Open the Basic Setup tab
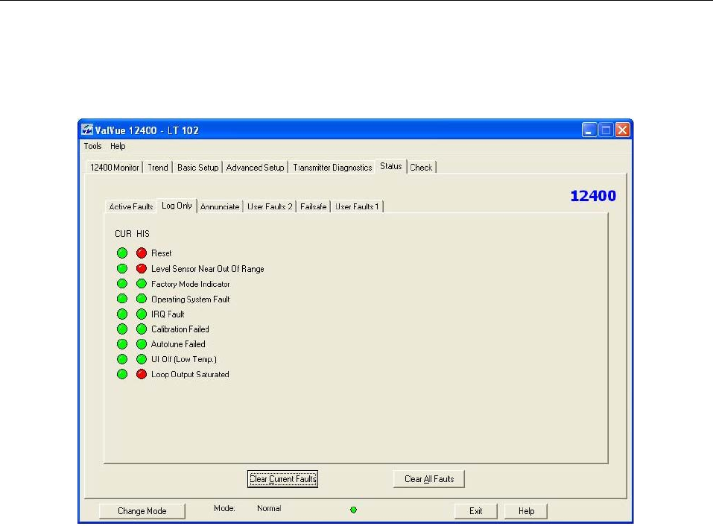 pos(197,168)
